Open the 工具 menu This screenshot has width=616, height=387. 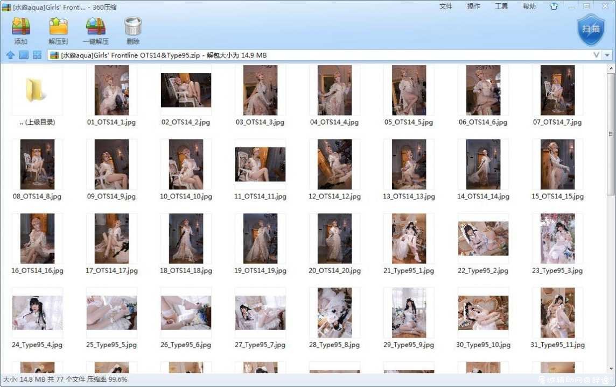(x=501, y=6)
